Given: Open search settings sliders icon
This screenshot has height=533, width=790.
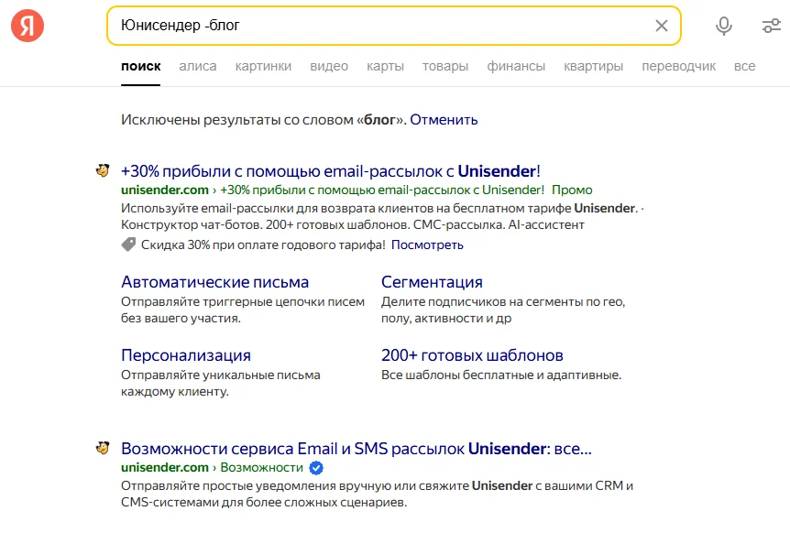Looking at the screenshot, I should coord(771,26).
